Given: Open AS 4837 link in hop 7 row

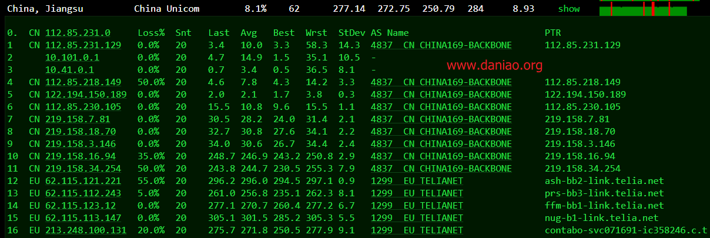Looking at the screenshot, I should pos(441,119).
